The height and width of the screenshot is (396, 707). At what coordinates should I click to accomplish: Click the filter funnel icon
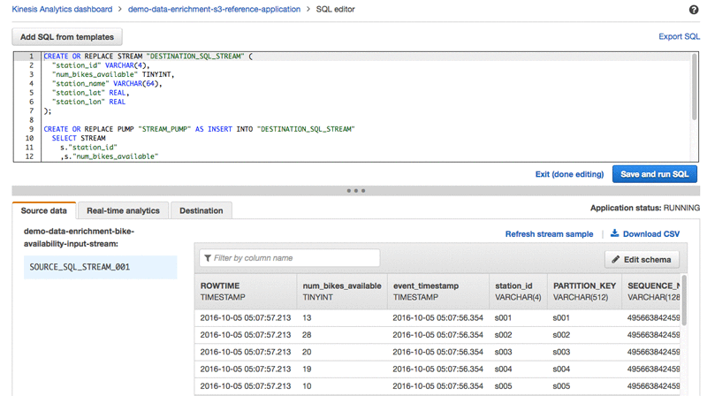tap(208, 258)
